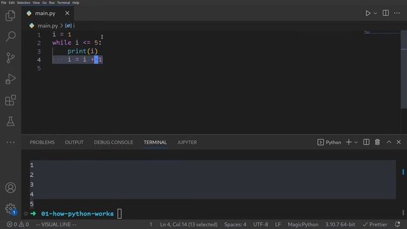Open the Manage gear menu
Viewport: 407px width, 229px height.
click(x=10, y=209)
